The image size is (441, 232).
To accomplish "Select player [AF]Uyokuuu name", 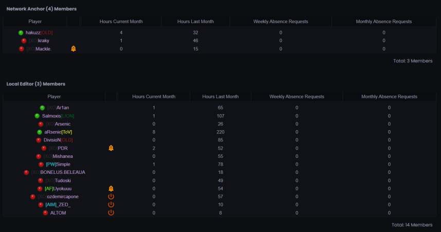I will (58, 189).
